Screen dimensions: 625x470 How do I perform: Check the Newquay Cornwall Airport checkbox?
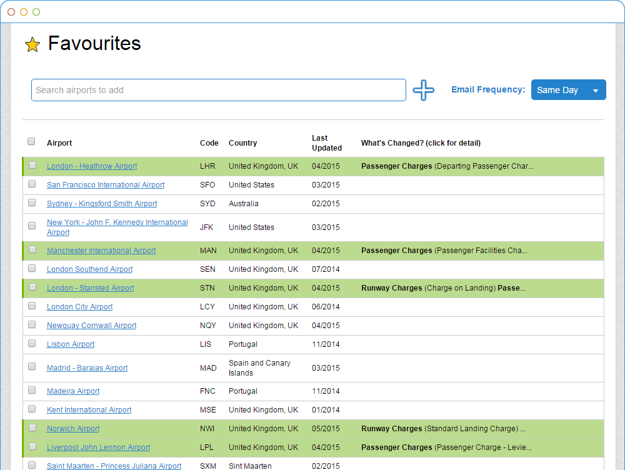tap(32, 324)
